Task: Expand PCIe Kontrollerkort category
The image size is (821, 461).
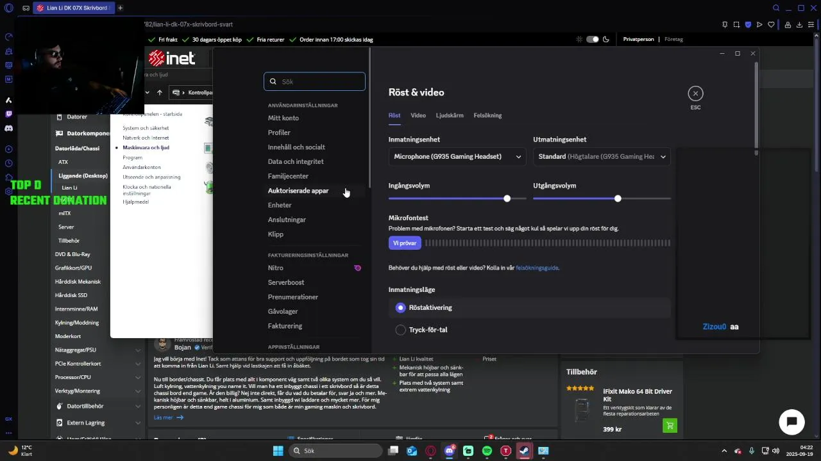Action: (x=138, y=364)
